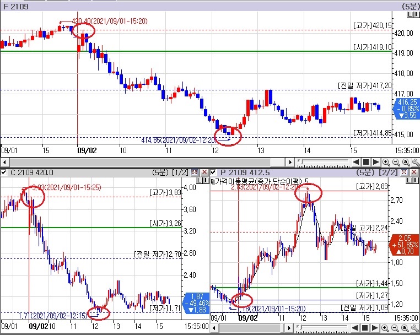
Task: Click the F 2109 chart title
Action: click(x=15, y=7)
